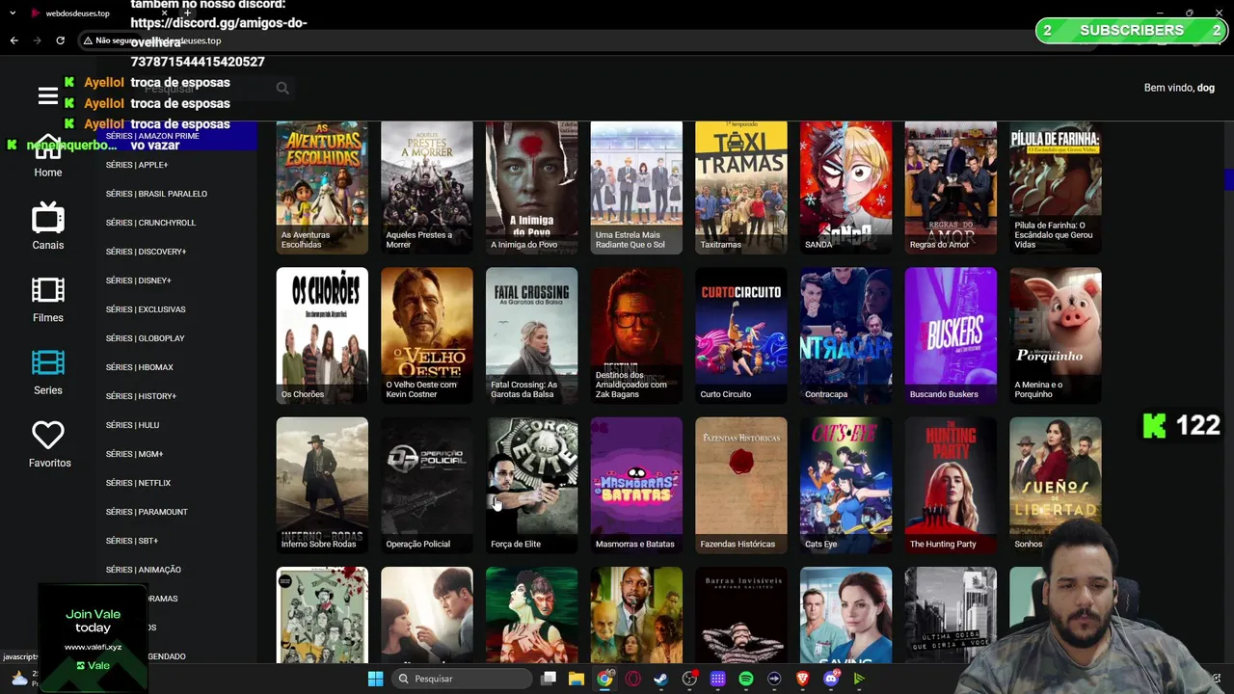1234x694 pixels.
Task: Click the Windows taskbar search box
Action: point(463,679)
